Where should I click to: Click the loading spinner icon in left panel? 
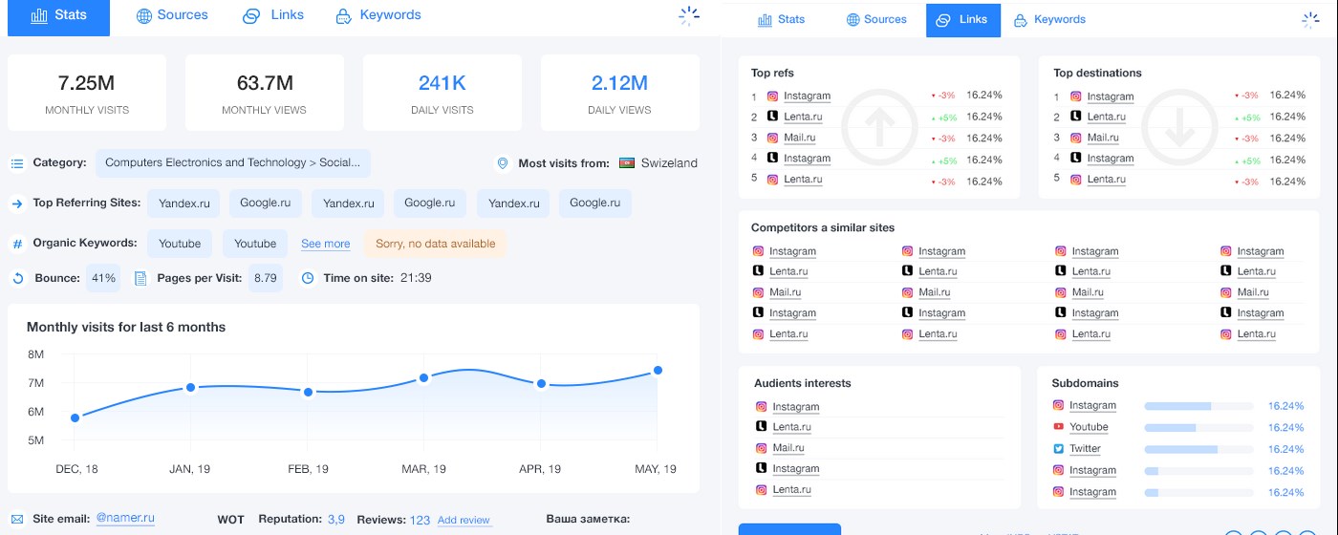point(689,16)
